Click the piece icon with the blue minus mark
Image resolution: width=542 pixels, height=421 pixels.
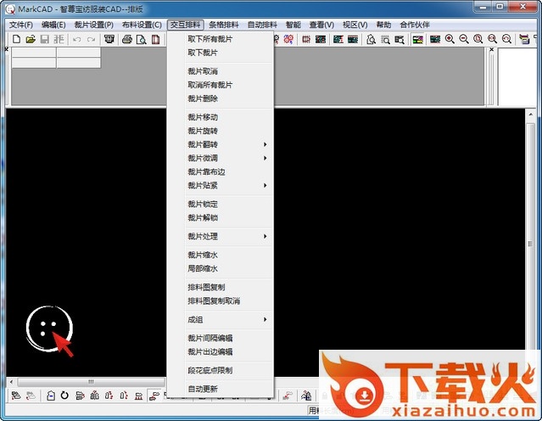pos(51,395)
